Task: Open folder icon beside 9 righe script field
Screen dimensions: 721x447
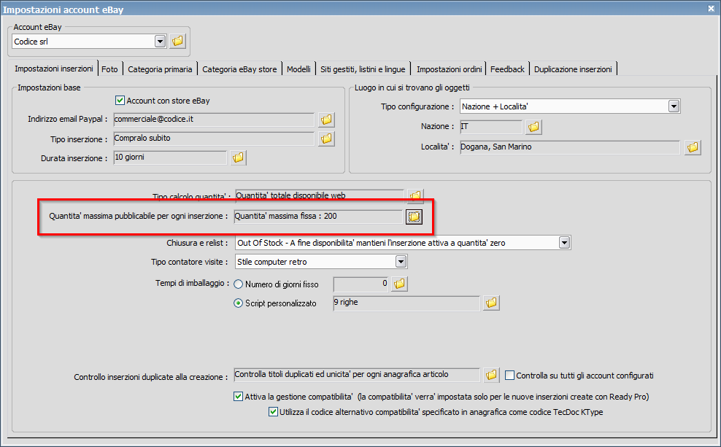Action: 491,303
